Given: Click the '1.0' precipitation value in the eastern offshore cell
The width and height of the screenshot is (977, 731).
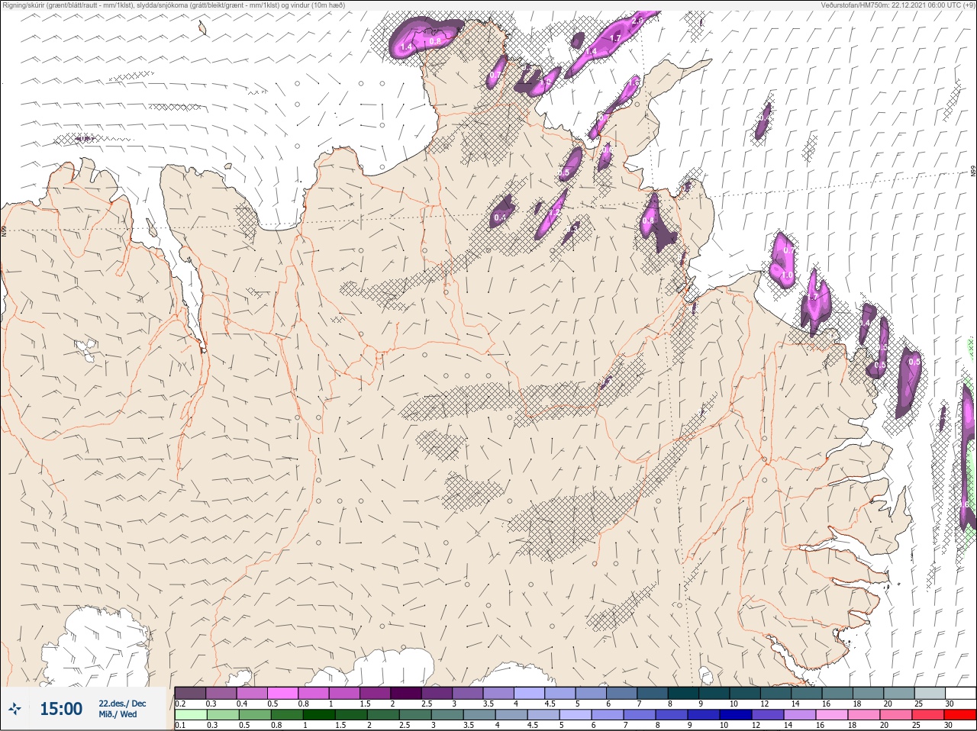Looking at the screenshot, I should click(786, 275).
